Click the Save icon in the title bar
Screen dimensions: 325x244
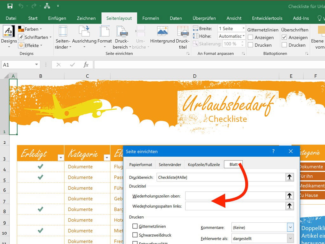click(x=10, y=6)
